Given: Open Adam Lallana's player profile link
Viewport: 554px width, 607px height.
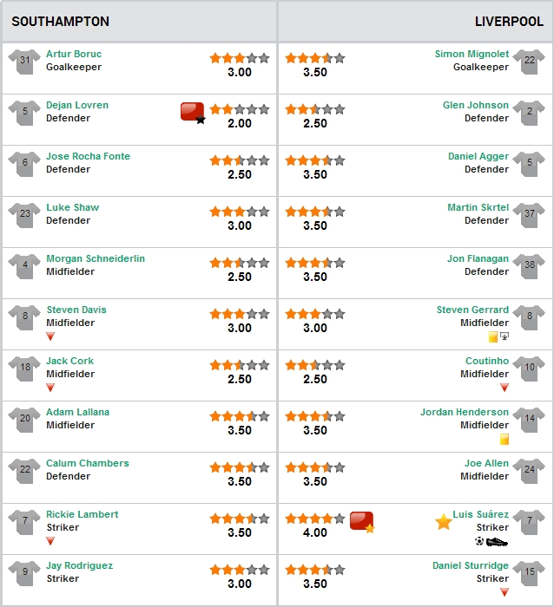Looking at the screenshot, I should click(77, 412).
